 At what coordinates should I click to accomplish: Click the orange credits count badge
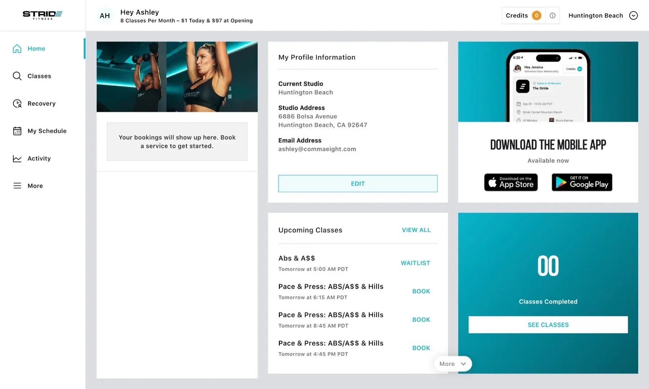coord(537,15)
